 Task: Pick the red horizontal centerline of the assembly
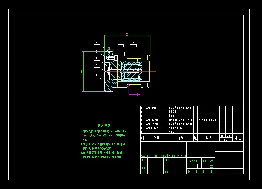coord(130,71)
